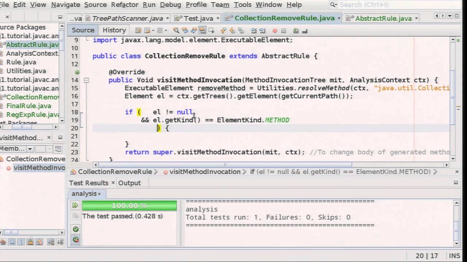Select Utilities.java in Projects tree
467x262 pixels.
(26, 71)
